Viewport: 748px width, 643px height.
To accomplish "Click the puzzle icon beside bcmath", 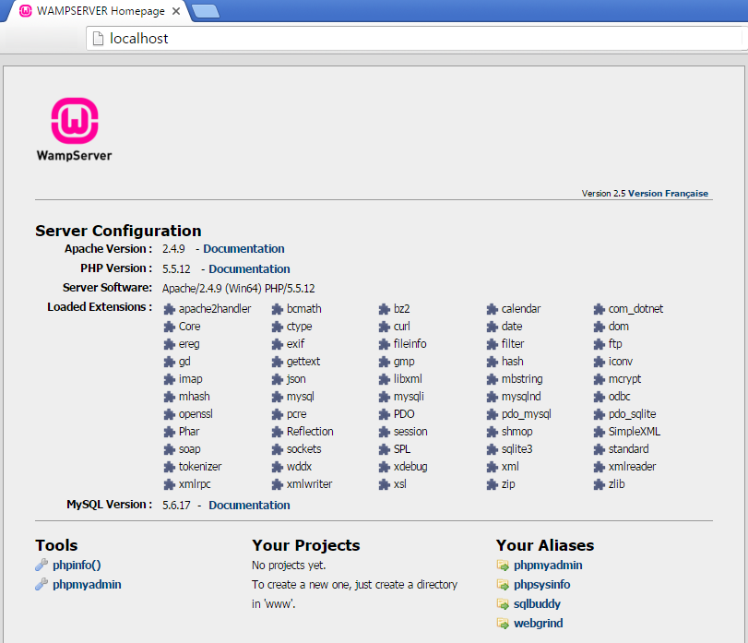I will 278,309.
